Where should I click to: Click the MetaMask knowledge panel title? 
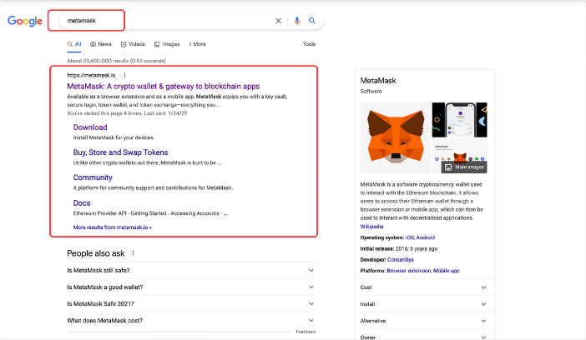(x=378, y=81)
